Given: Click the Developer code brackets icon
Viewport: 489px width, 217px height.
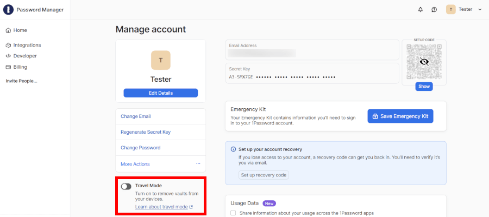Looking at the screenshot, I should coord(8,56).
